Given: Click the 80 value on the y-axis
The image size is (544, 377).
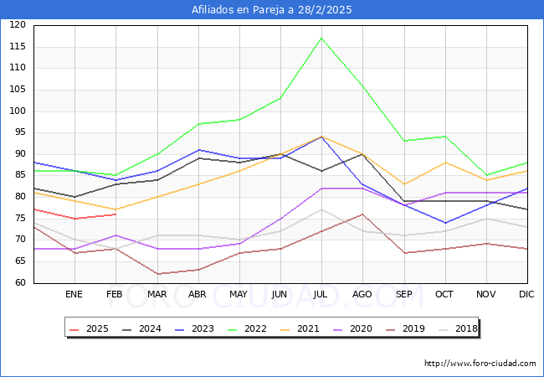Looking at the screenshot, I should click(x=20, y=197).
